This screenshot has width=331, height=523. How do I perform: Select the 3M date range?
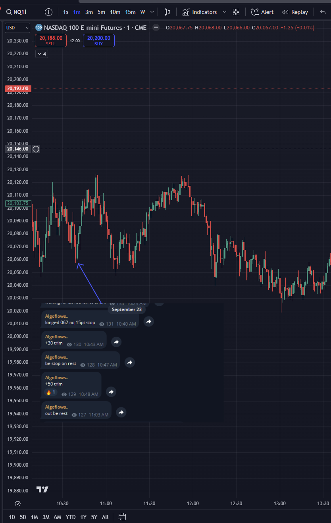pos(46,517)
